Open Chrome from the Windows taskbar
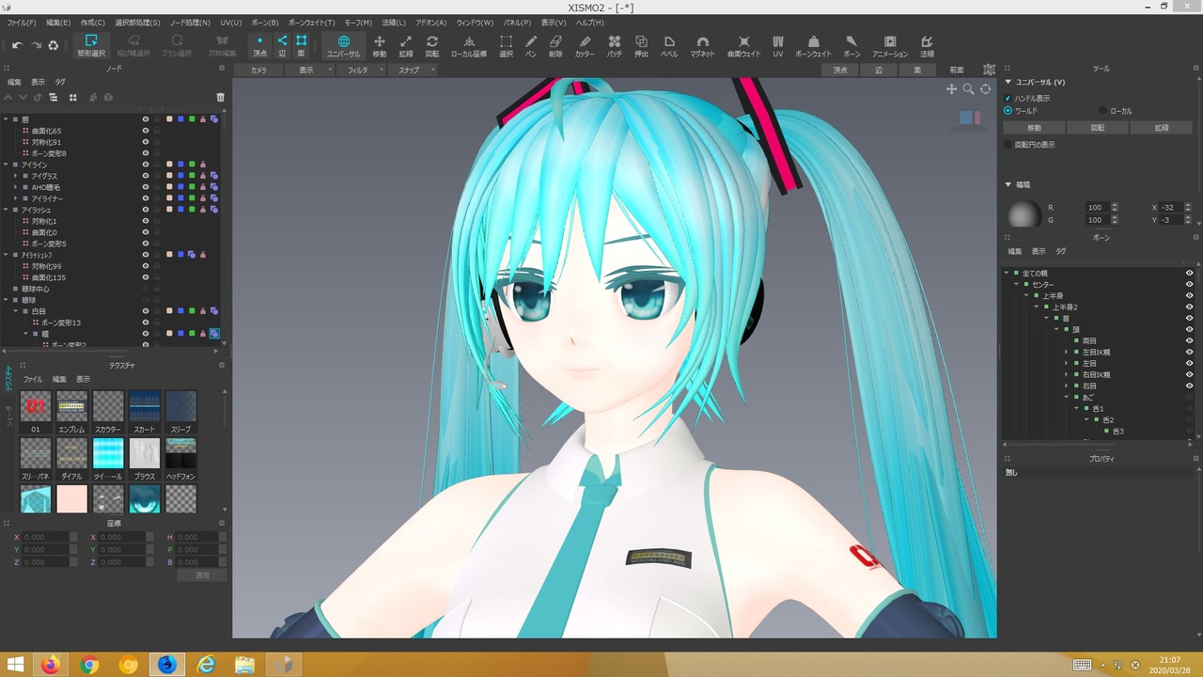The width and height of the screenshot is (1203, 677). 89,665
